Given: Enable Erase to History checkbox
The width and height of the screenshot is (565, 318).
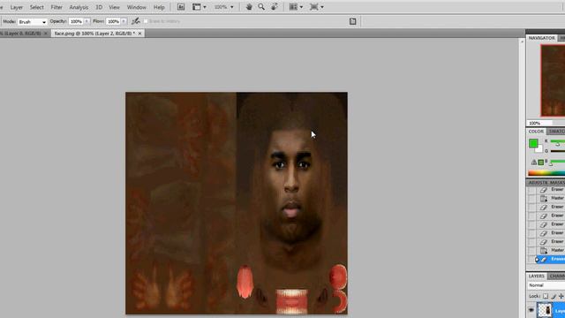Looking at the screenshot, I should click(146, 21).
